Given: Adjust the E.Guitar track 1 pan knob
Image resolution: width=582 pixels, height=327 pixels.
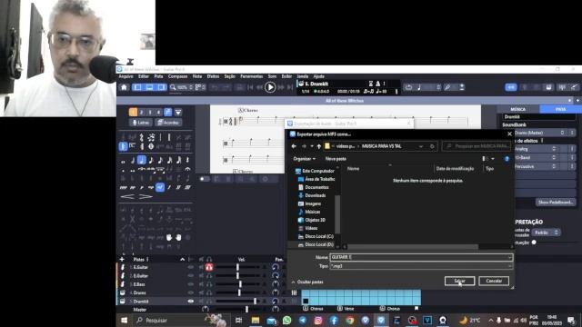Looking at the screenshot, I should point(276,267).
